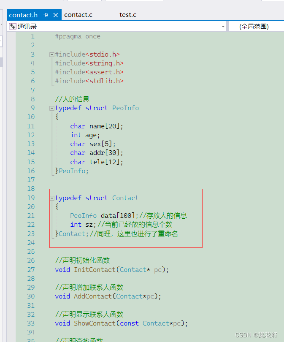Click the tele[12] member declaration

[97, 162]
